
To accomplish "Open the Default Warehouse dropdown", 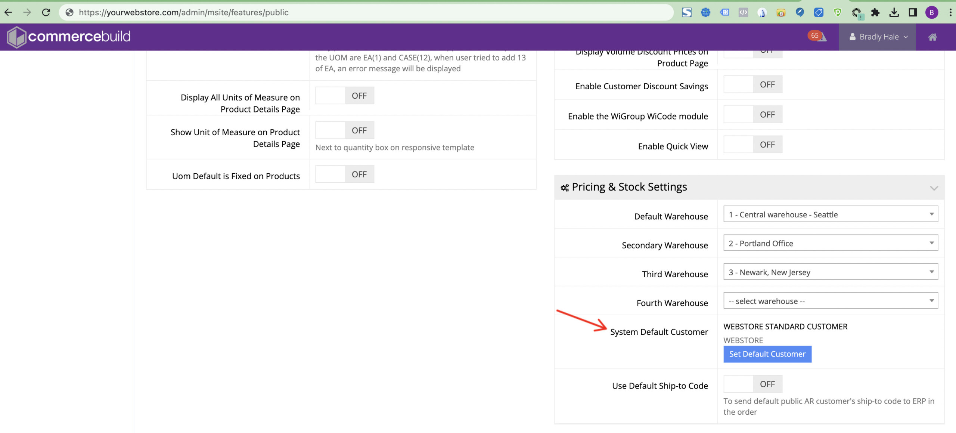I will [830, 214].
